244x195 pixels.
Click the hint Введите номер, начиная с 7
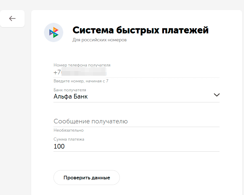click(x=81, y=81)
